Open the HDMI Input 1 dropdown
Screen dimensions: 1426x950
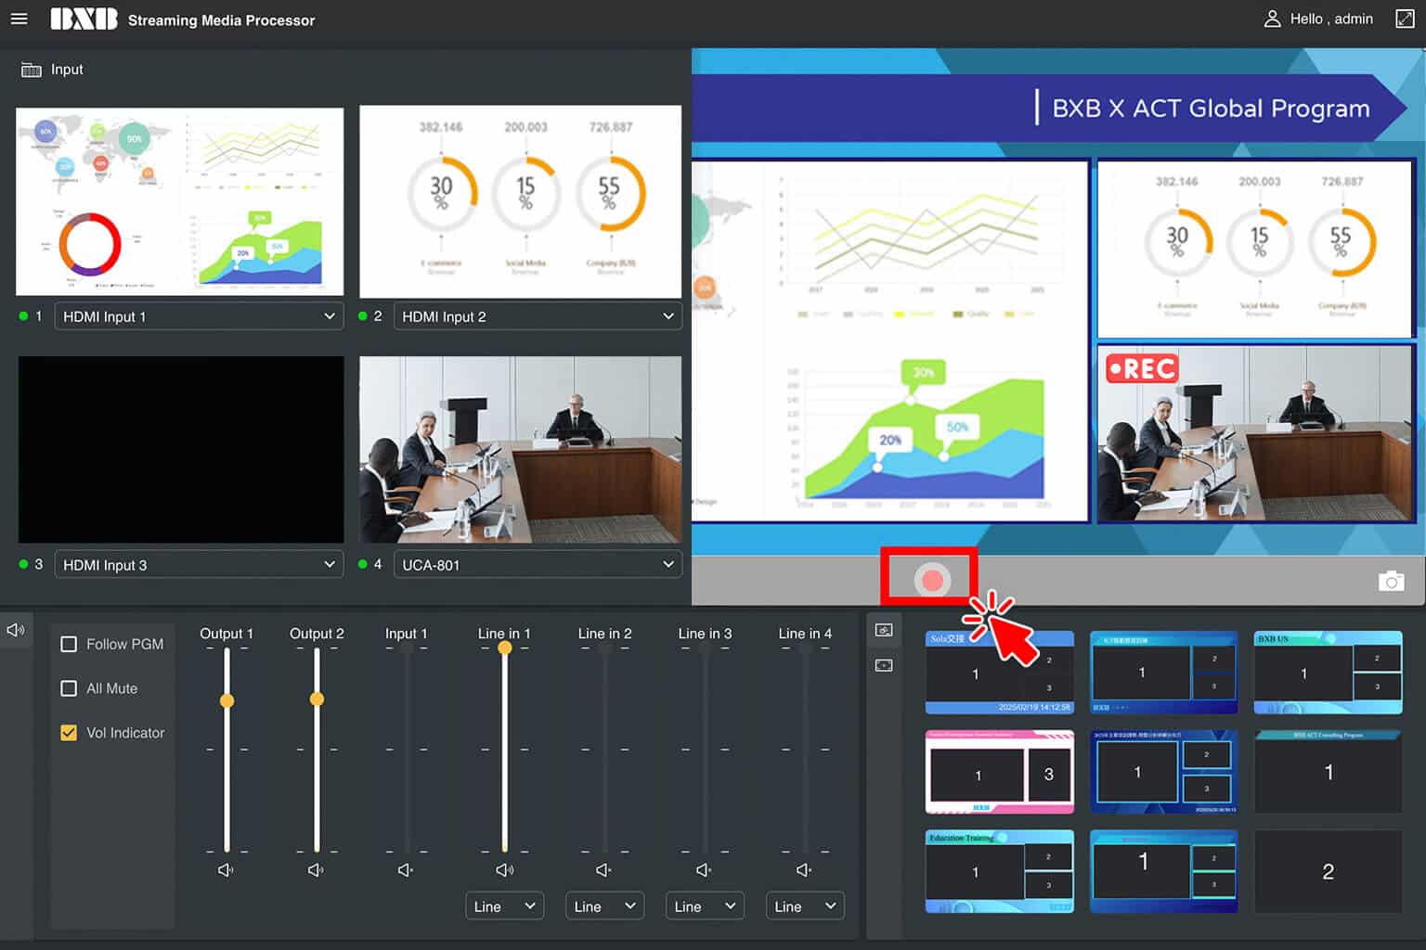199,316
